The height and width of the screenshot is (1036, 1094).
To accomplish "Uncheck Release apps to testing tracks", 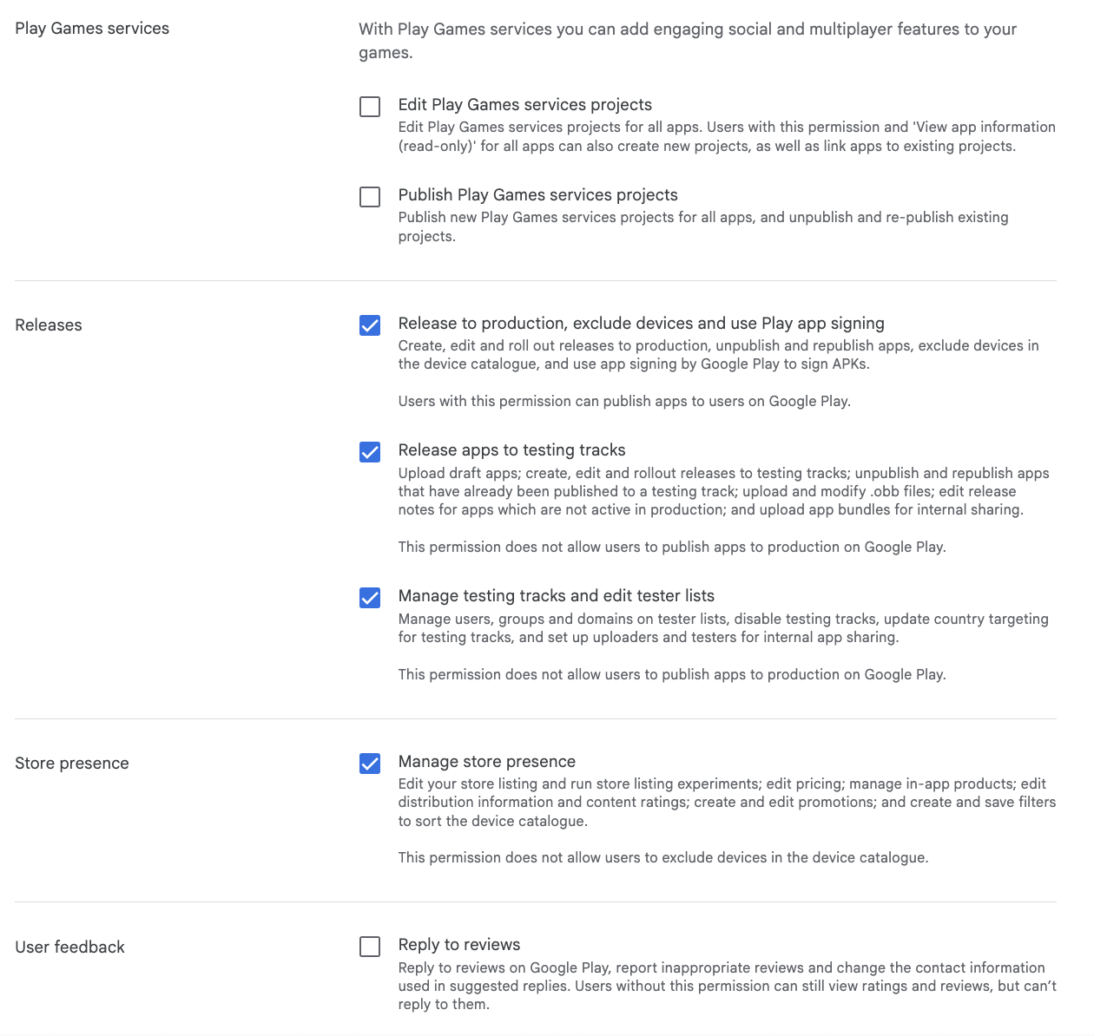I will coord(369,452).
